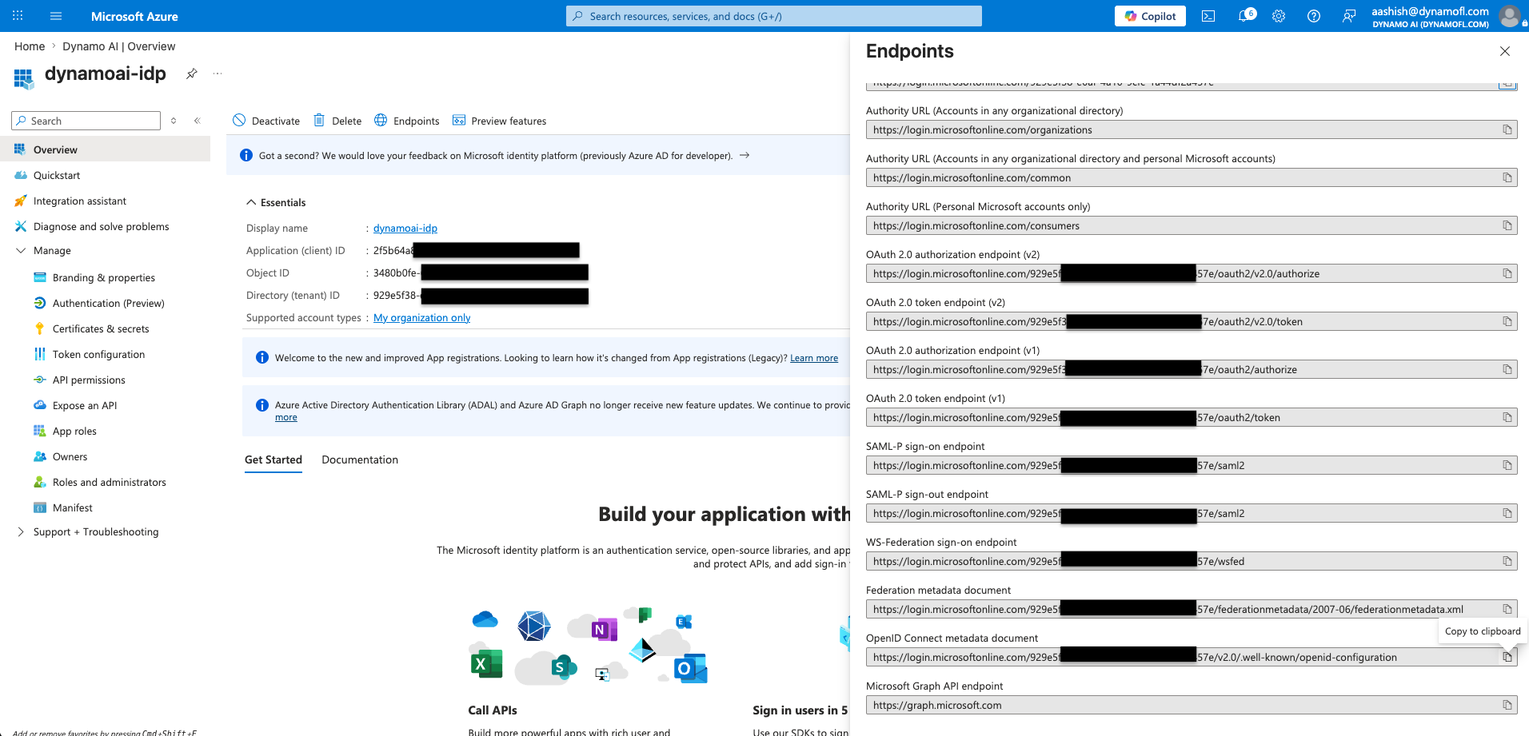The width and height of the screenshot is (1529, 736).
Task: Copy OAuth 2.0 authorization endpoint (v2)
Action: tap(1507, 273)
